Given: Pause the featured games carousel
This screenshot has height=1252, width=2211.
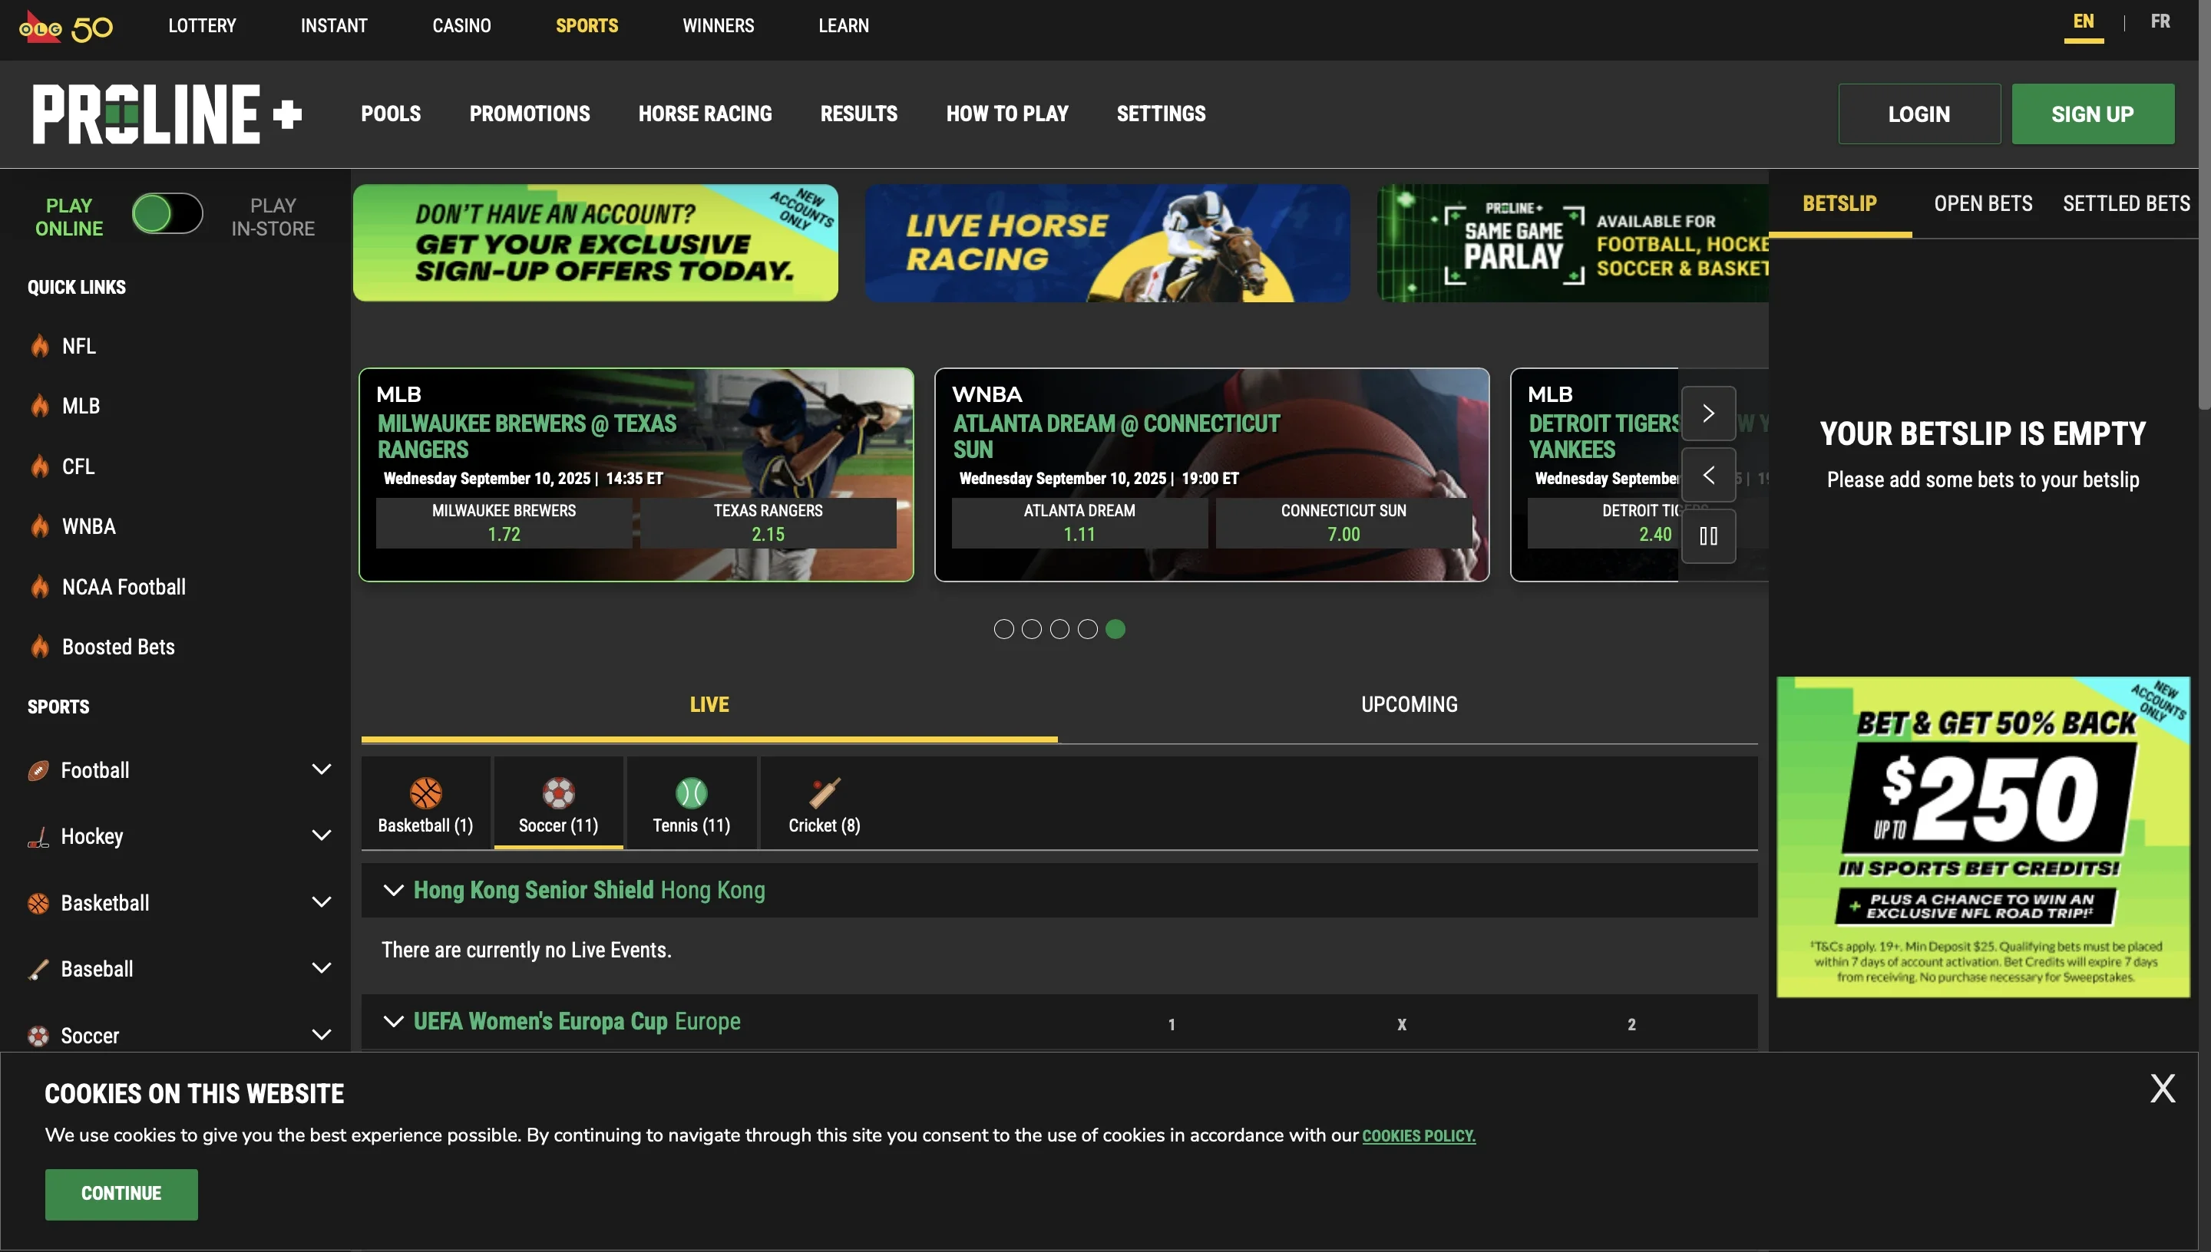Looking at the screenshot, I should pos(1709,535).
